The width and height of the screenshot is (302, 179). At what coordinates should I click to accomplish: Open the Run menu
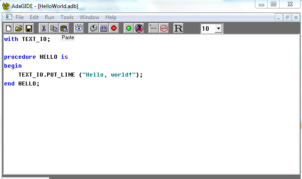point(49,17)
